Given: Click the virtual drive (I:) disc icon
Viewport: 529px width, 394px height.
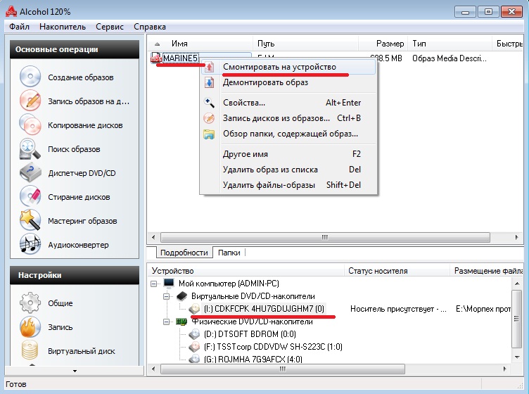Looking at the screenshot, I should point(194,309).
